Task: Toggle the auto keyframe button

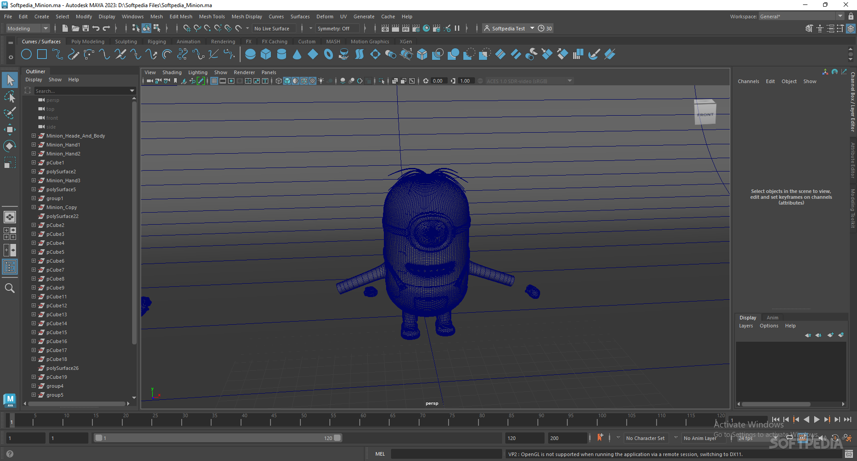Action: [x=835, y=438]
